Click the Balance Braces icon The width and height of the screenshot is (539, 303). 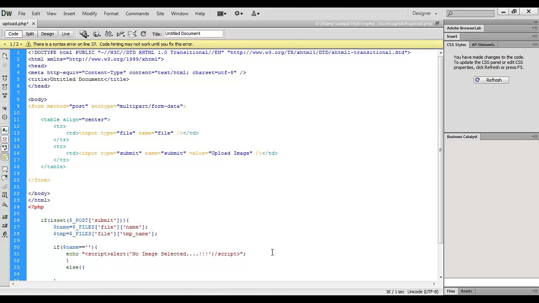(5, 117)
